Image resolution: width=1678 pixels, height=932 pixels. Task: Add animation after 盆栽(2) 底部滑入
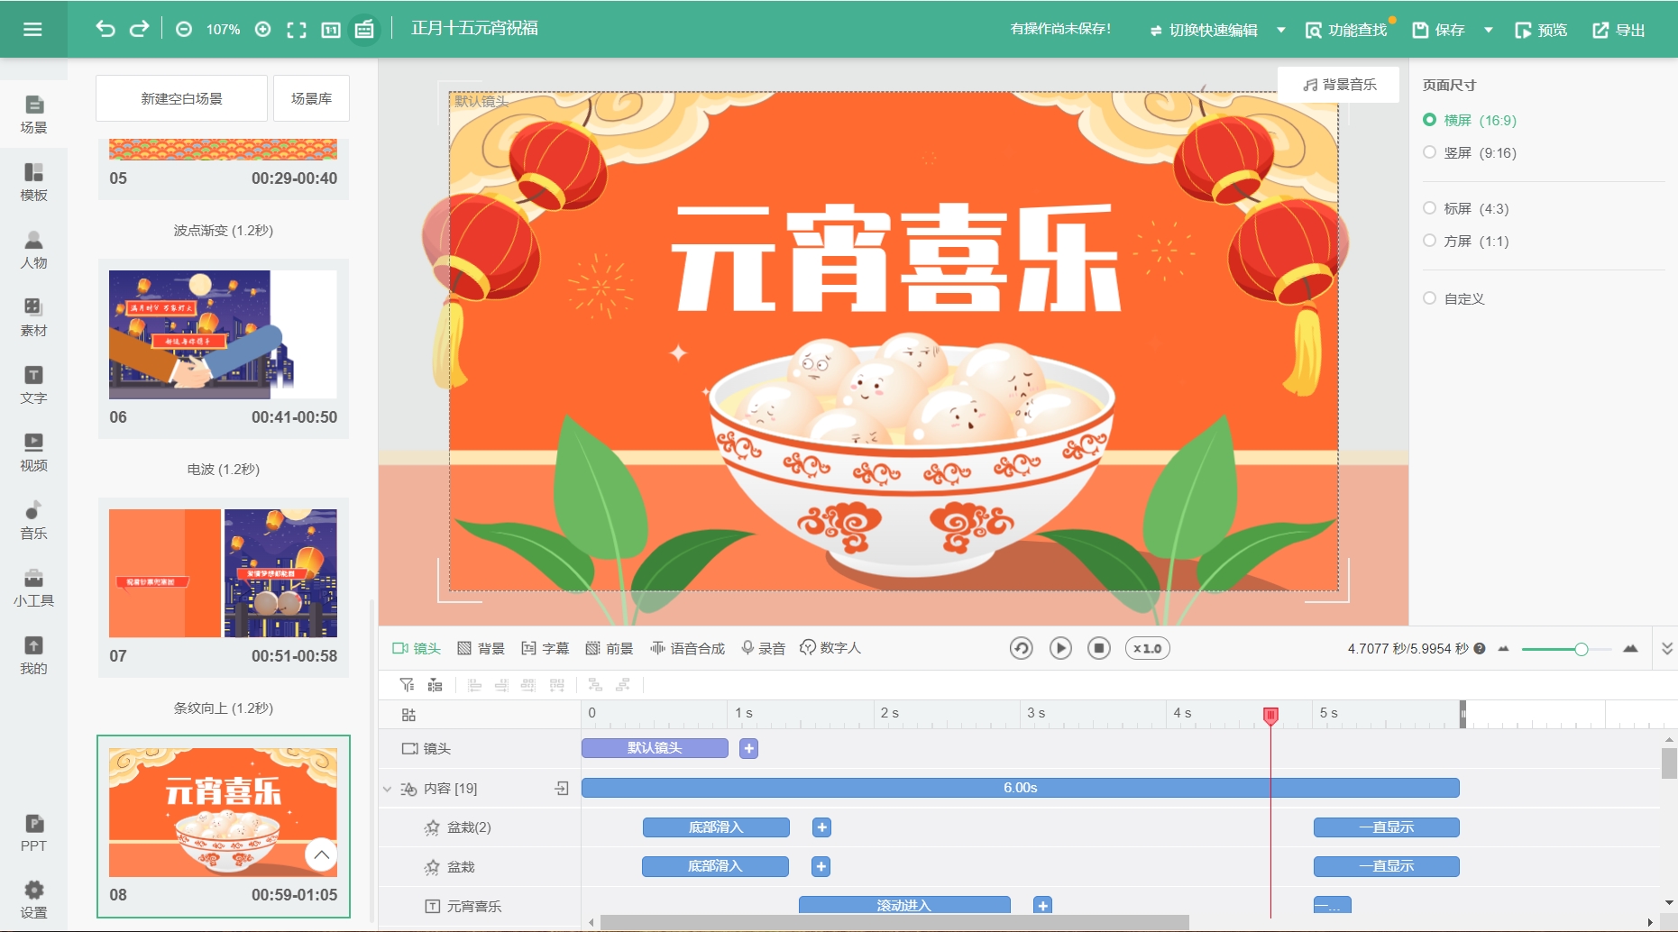coord(821,827)
